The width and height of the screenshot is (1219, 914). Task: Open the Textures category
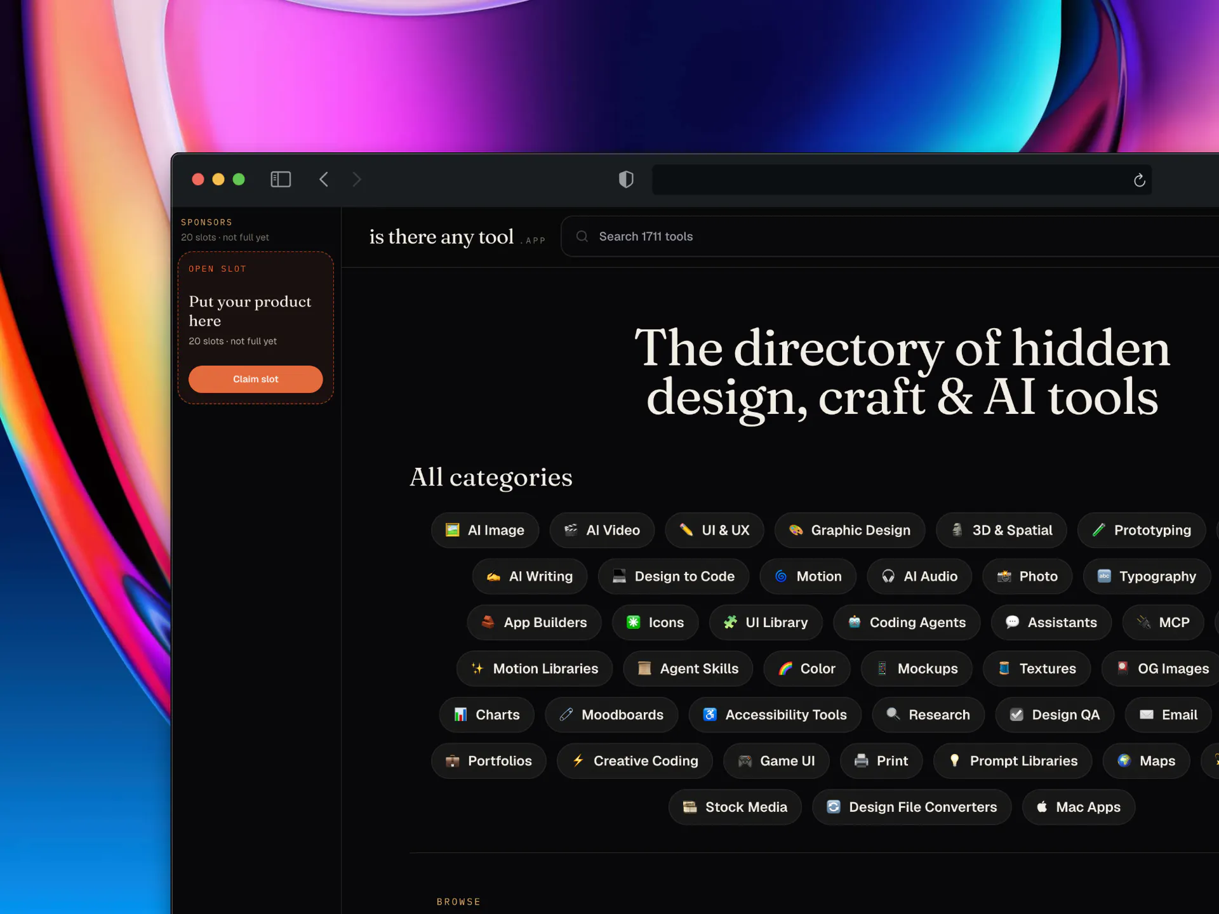pyautogui.click(x=1037, y=668)
